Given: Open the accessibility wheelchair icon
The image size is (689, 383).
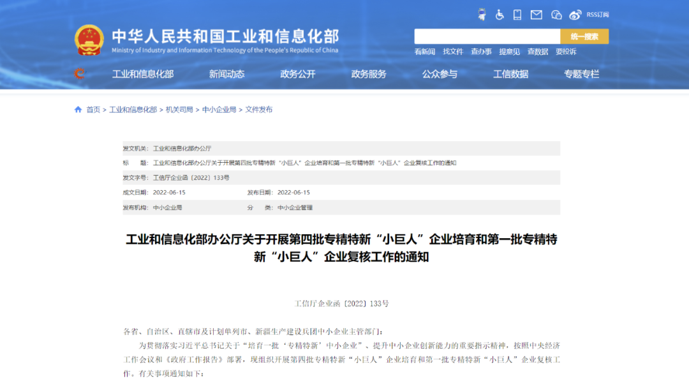Looking at the screenshot, I should click(499, 14).
